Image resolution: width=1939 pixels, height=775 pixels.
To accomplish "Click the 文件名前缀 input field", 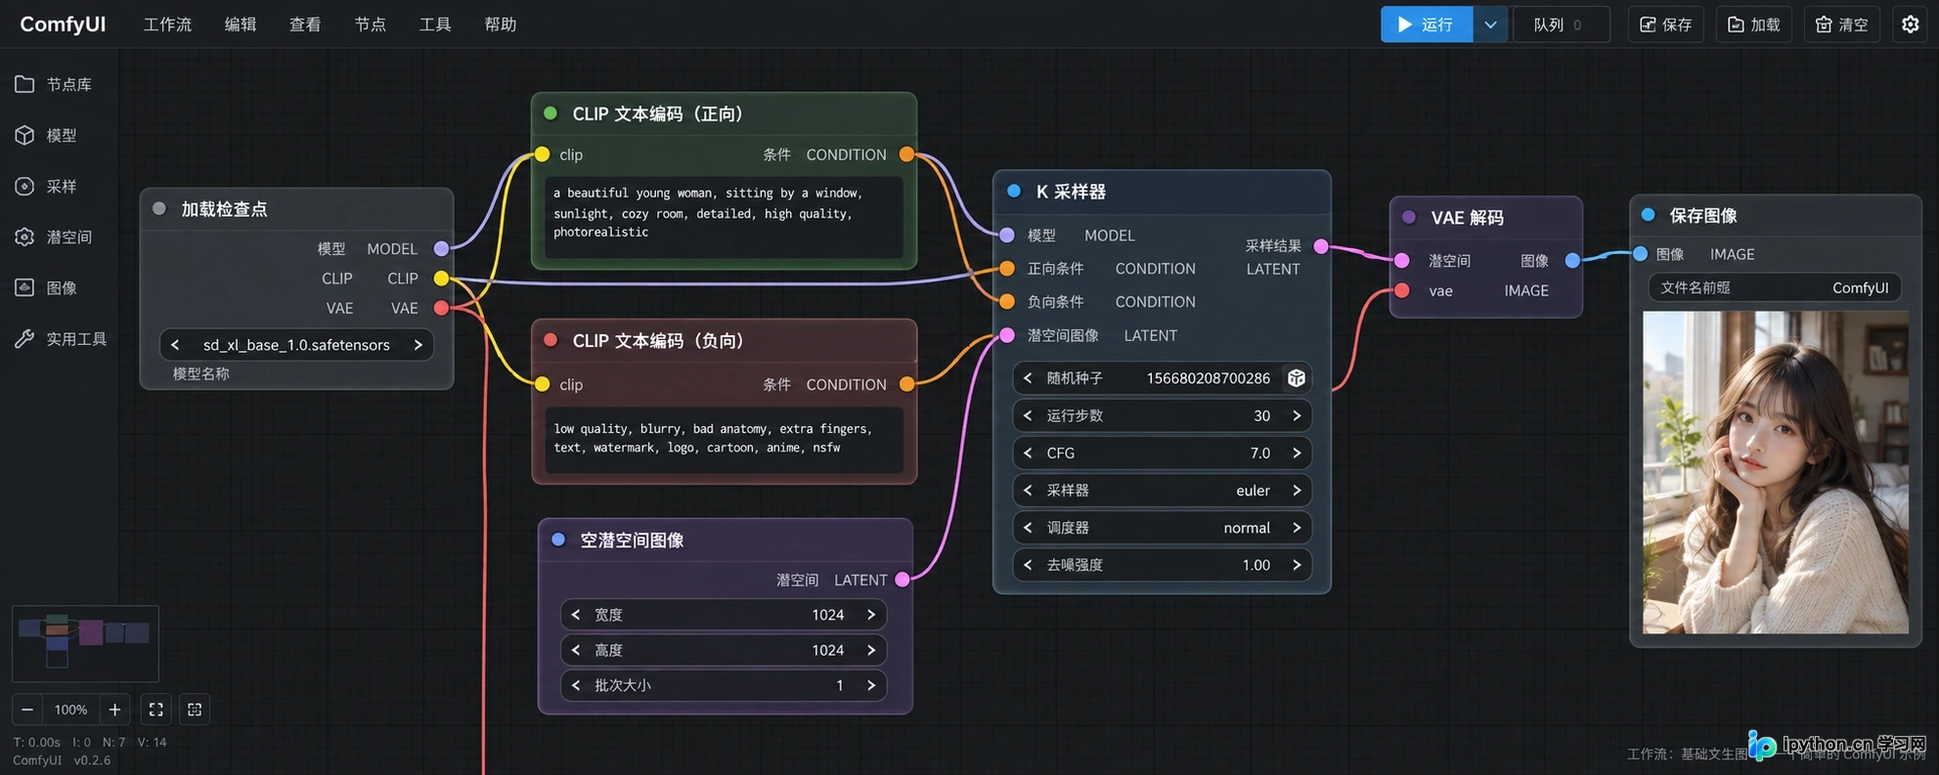I will point(1775,287).
